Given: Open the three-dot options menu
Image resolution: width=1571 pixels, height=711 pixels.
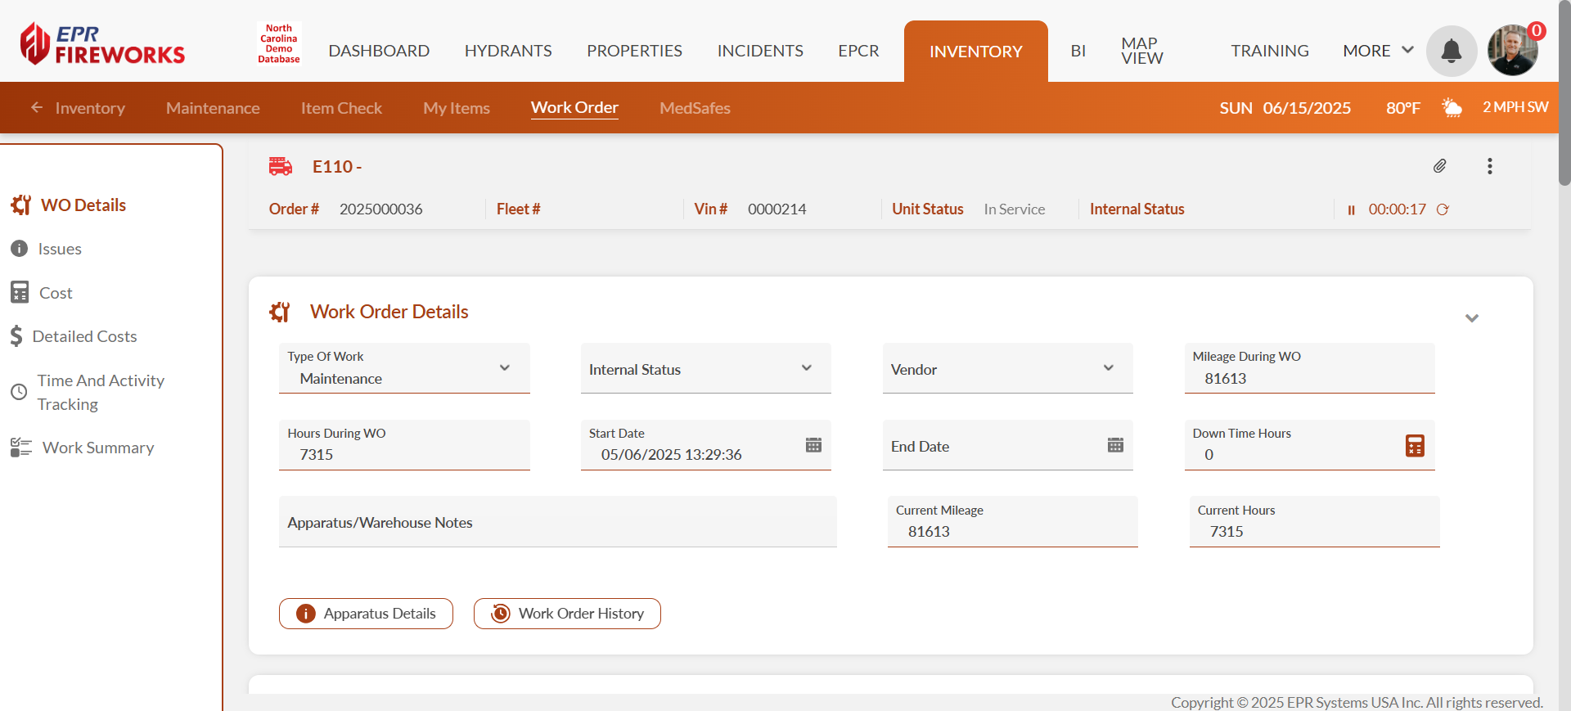Looking at the screenshot, I should tap(1489, 166).
